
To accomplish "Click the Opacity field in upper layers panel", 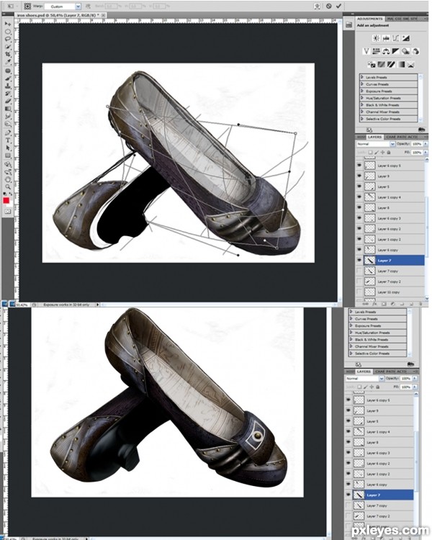I will click(417, 143).
